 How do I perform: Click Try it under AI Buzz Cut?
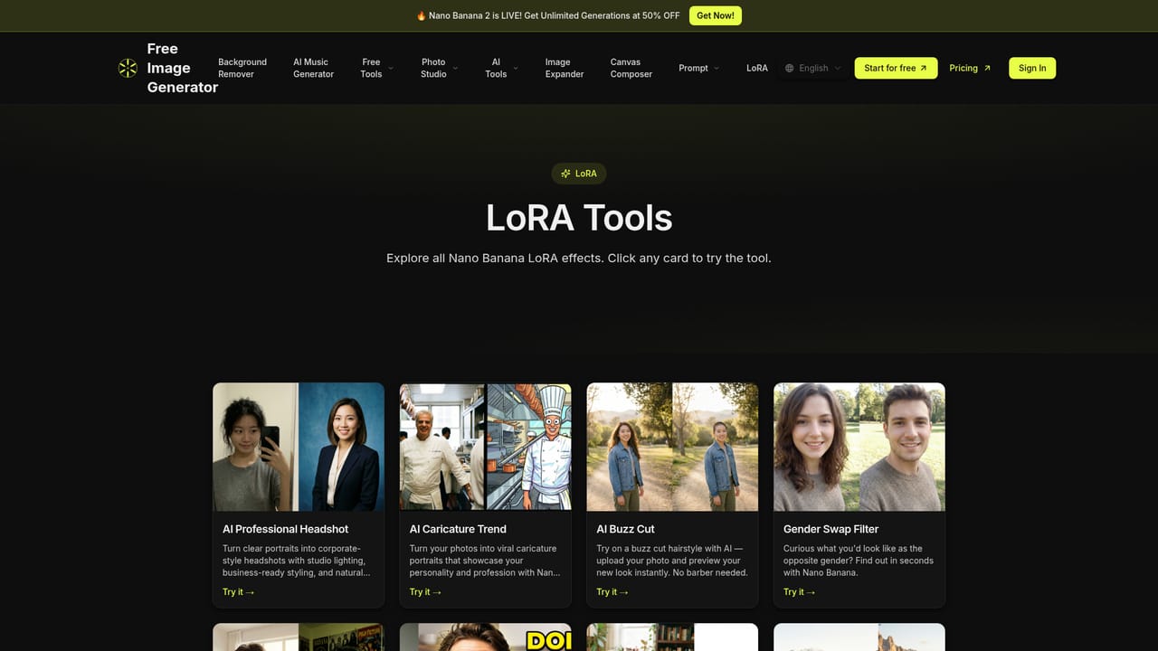coord(612,591)
